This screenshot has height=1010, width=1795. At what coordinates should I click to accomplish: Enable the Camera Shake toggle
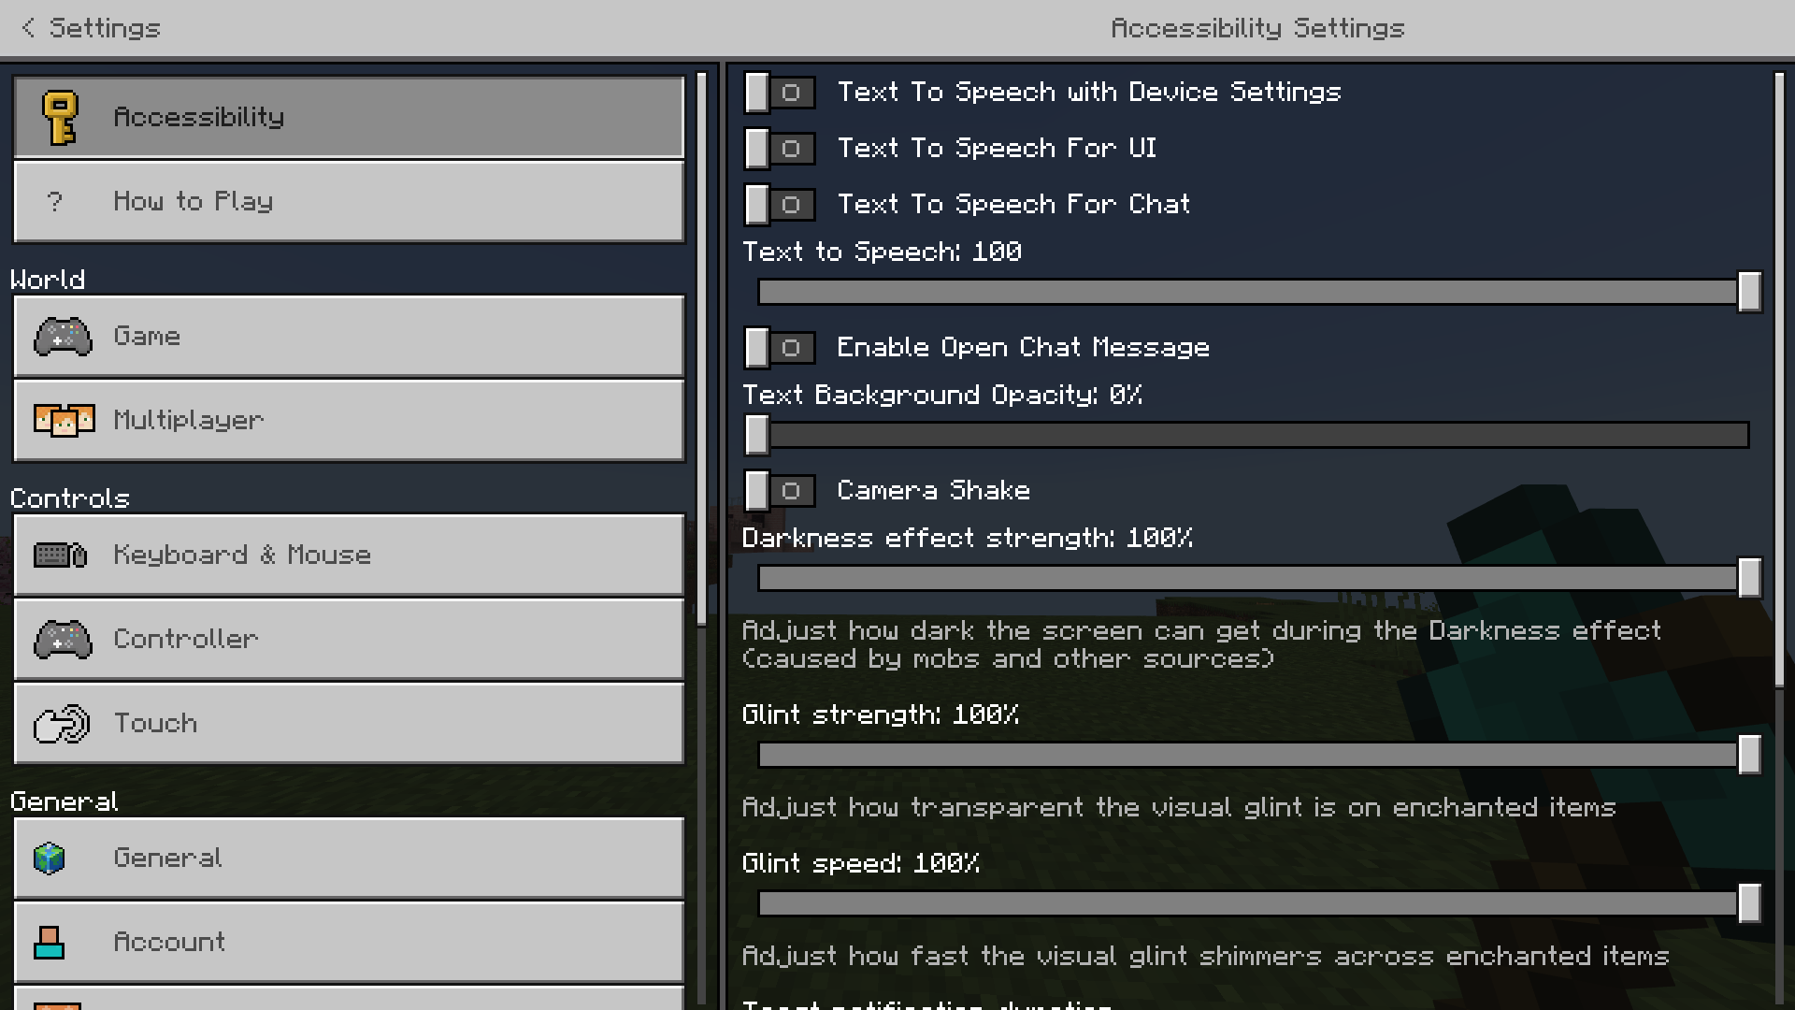(x=780, y=491)
